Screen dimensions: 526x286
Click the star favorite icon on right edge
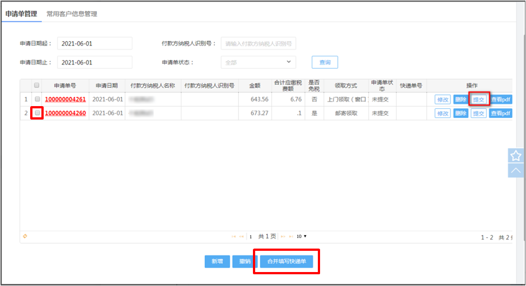pos(515,156)
